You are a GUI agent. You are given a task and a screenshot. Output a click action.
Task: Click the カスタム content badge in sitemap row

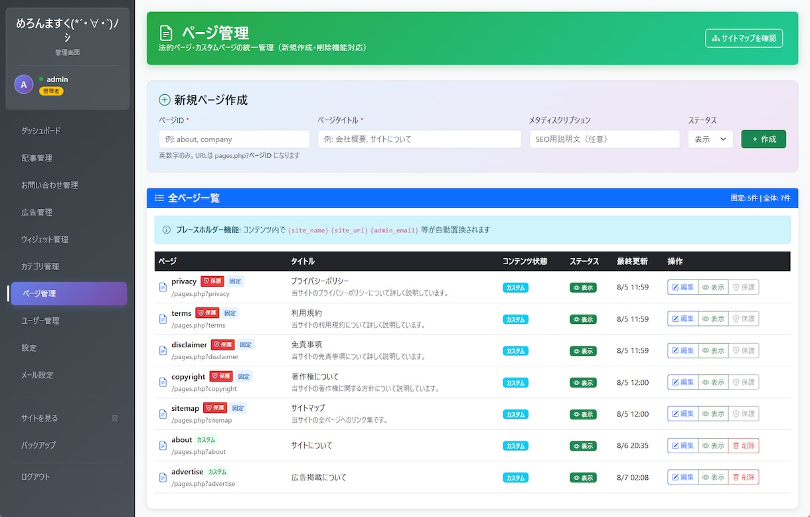516,414
